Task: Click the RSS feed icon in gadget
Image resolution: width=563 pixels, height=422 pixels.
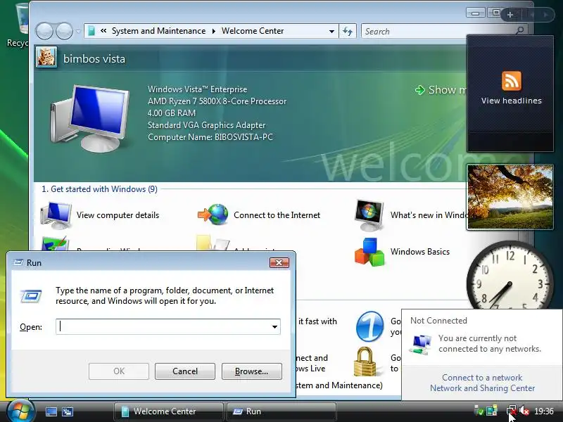Action: point(512,81)
